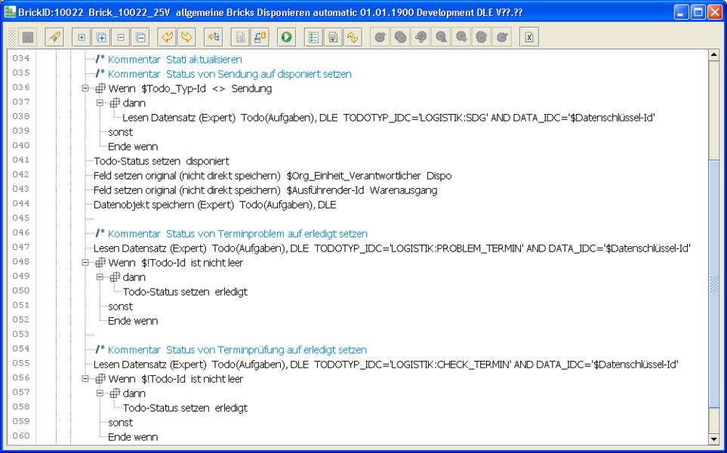
Task: Open the document page icon in toolbar
Action: 240,37
